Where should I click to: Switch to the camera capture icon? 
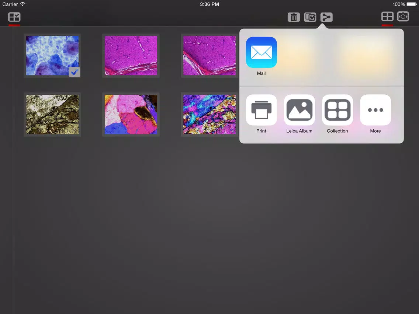[x=403, y=17]
